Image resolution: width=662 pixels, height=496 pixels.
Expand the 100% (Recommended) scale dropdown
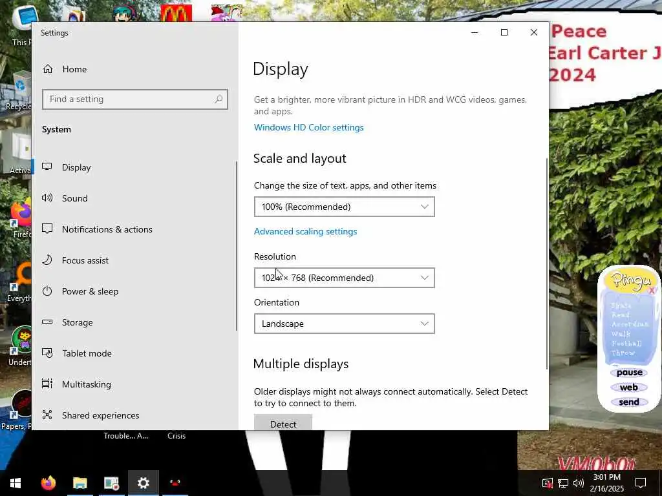(x=344, y=207)
